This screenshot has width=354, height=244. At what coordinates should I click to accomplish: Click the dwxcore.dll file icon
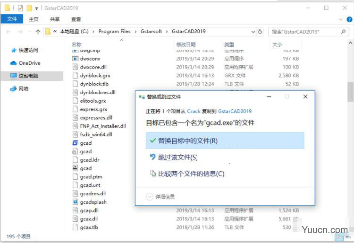pyautogui.click(x=75, y=67)
